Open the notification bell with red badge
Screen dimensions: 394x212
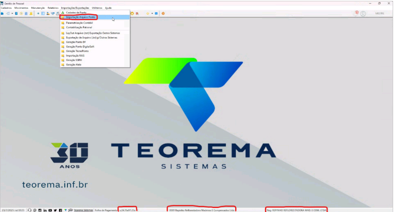(356, 14)
